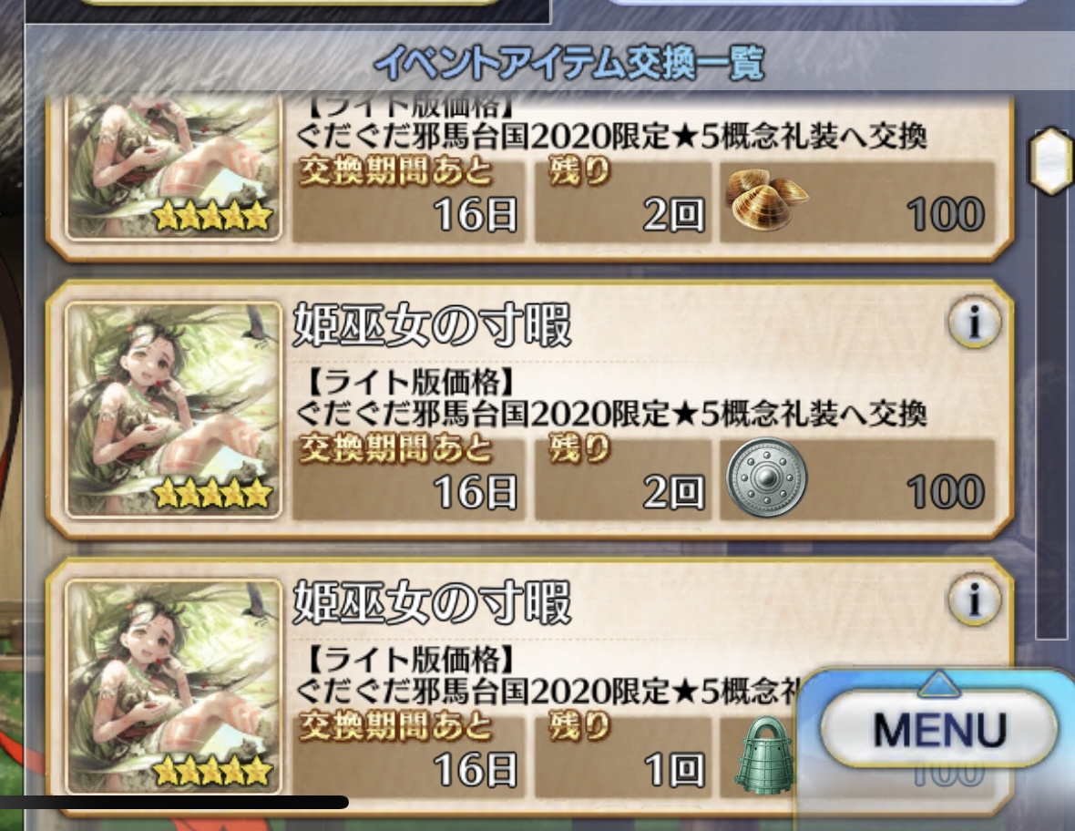Open the MENU button

939,730
